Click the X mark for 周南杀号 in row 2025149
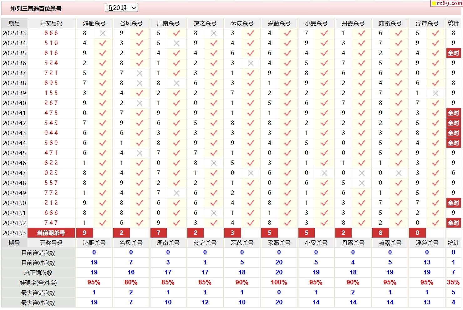463x310 pixels. pos(176,193)
